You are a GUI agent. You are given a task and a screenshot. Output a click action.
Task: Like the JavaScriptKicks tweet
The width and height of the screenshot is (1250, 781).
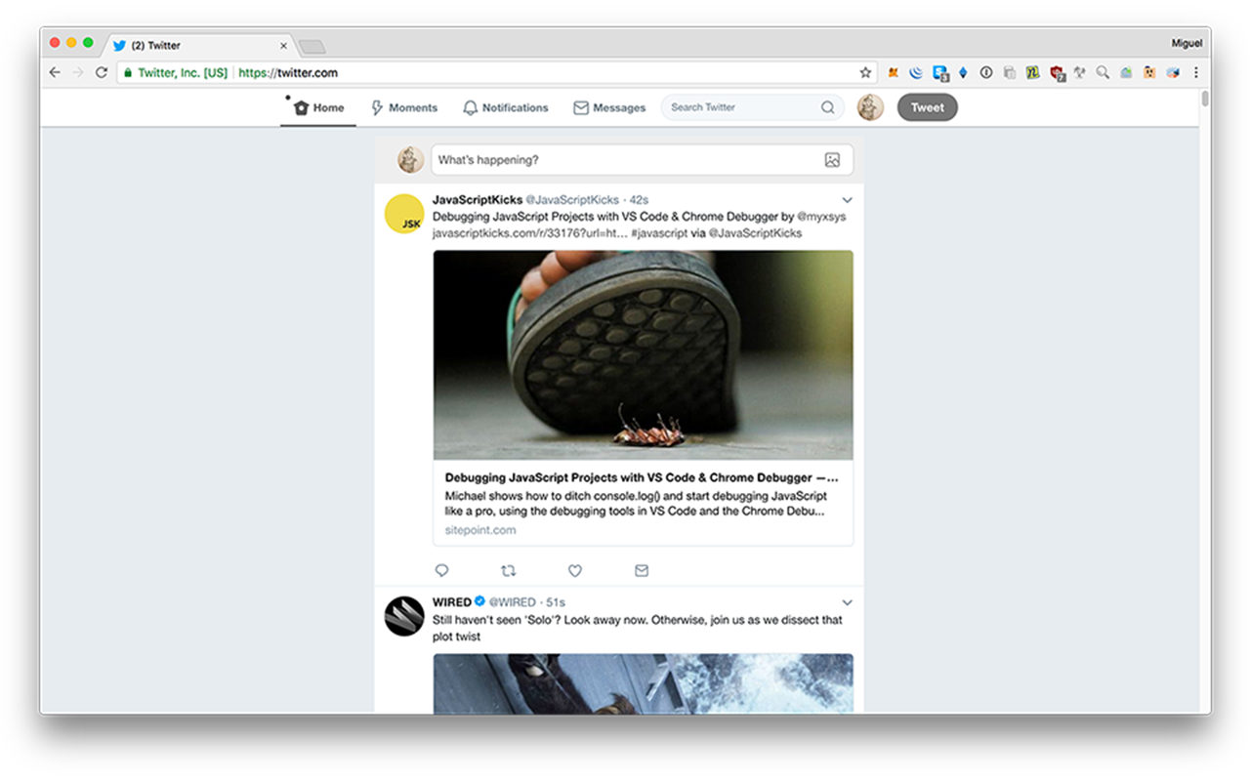575,570
